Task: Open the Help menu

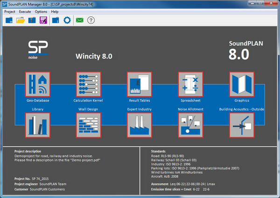Action: [x=55, y=11]
